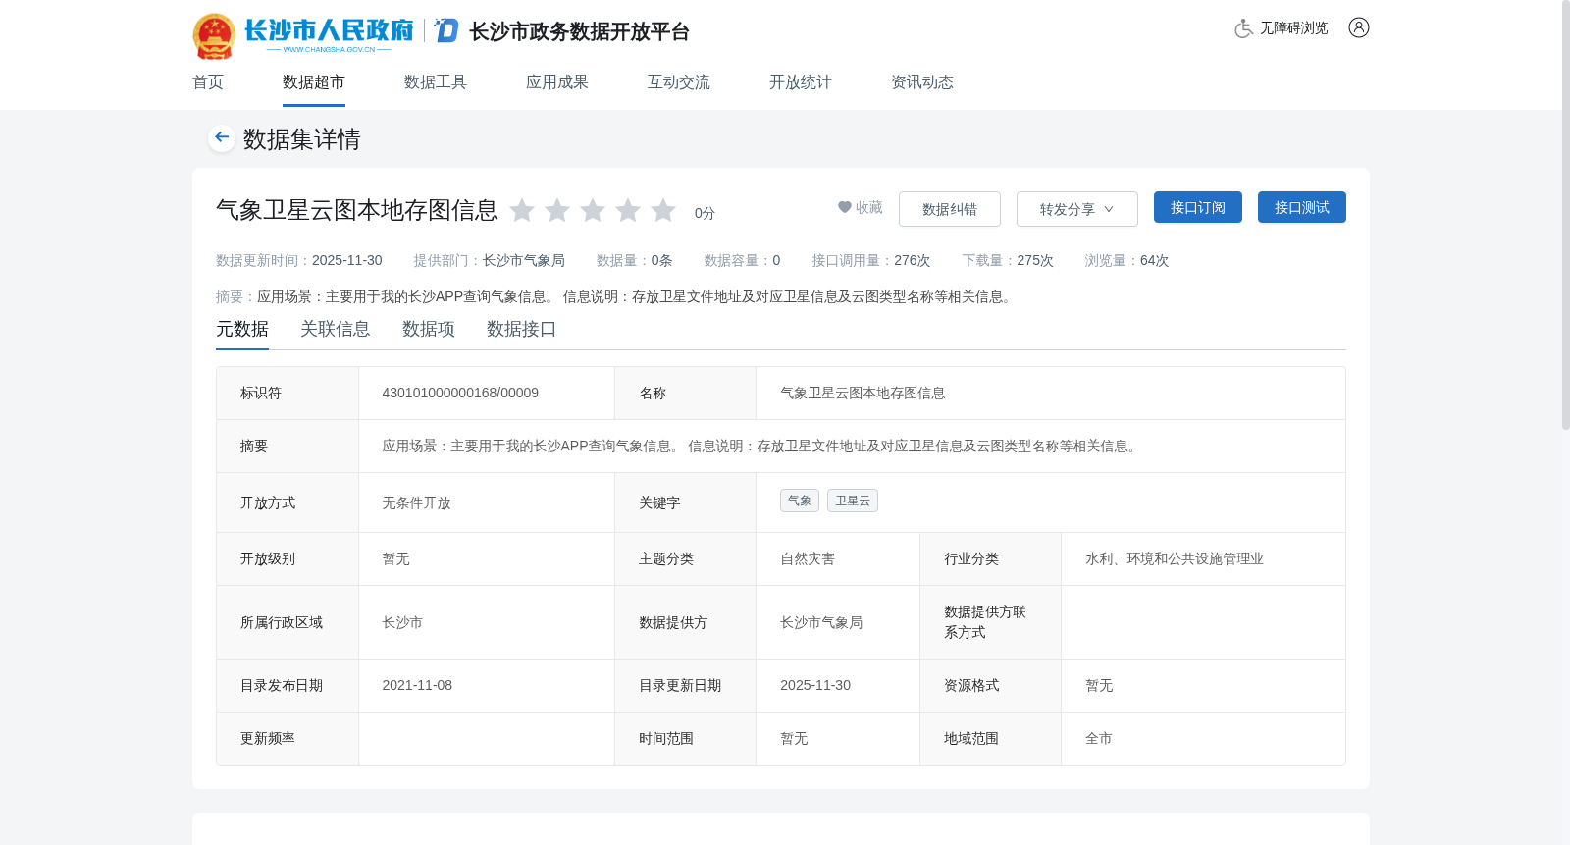Click the heart favorite icon

pos(845,207)
